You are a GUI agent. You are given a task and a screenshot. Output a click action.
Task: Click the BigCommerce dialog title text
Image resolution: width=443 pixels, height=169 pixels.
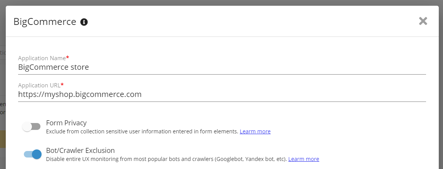point(45,22)
